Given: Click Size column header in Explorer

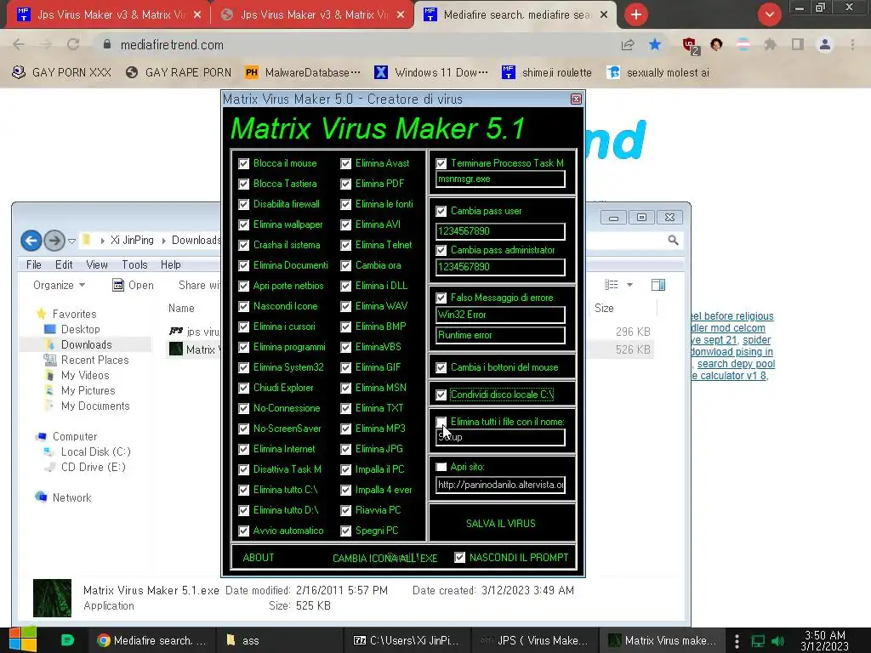Looking at the screenshot, I should coord(604,308).
